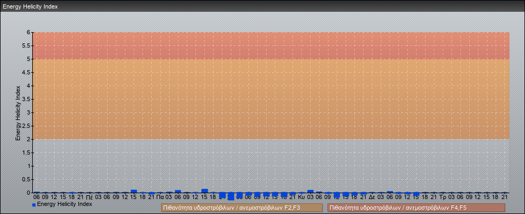Click the 'Δε' day label on x-axis

pos(372,197)
